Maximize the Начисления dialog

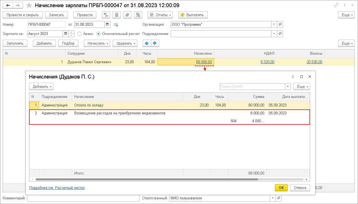click(x=301, y=77)
